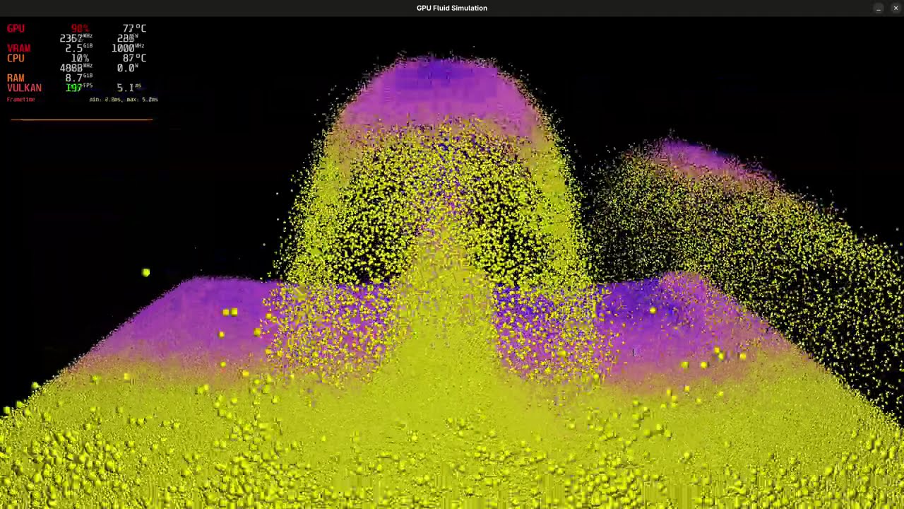Close the GPU Fluid Simulation window
904x509 pixels.
(896, 8)
